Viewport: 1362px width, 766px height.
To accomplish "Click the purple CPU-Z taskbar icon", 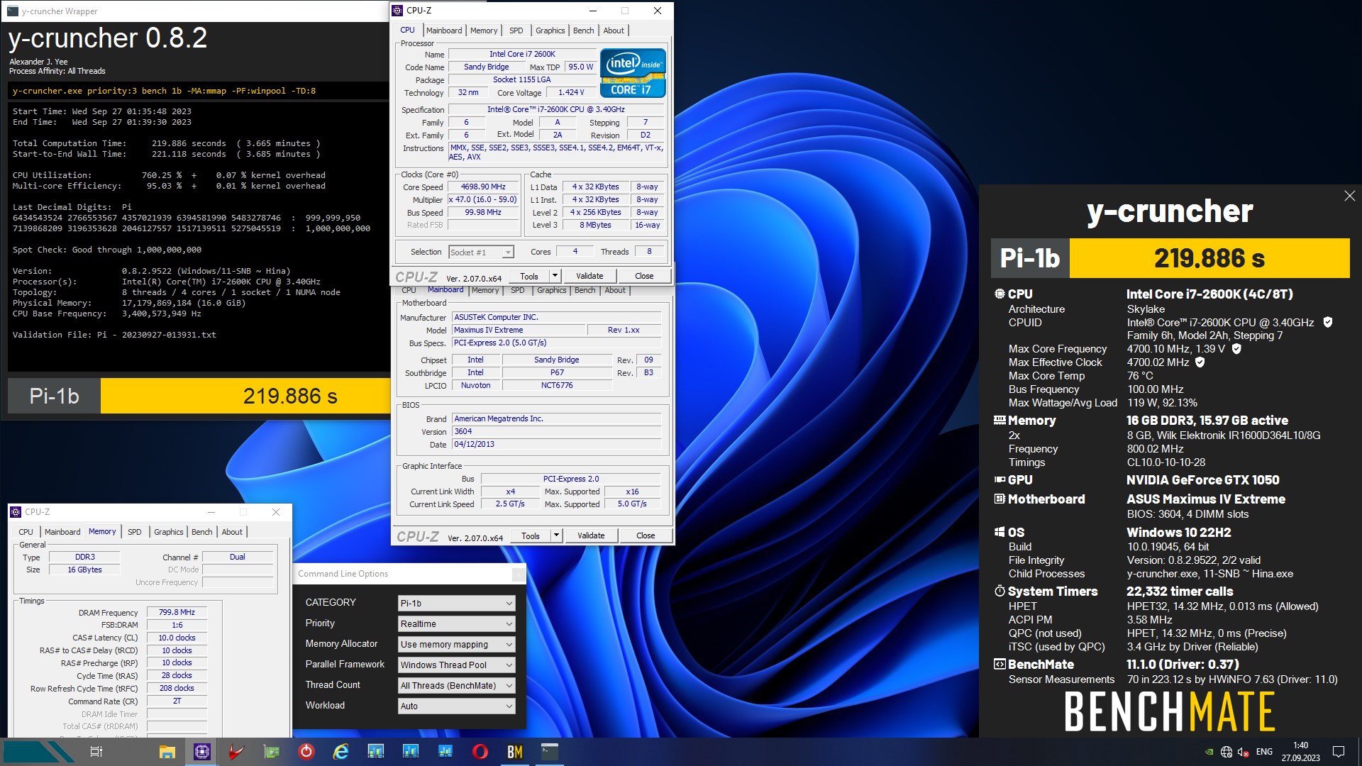I will coord(202,752).
